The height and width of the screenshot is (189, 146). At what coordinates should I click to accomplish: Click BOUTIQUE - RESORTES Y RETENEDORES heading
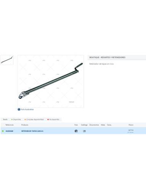(x=107, y=57)
